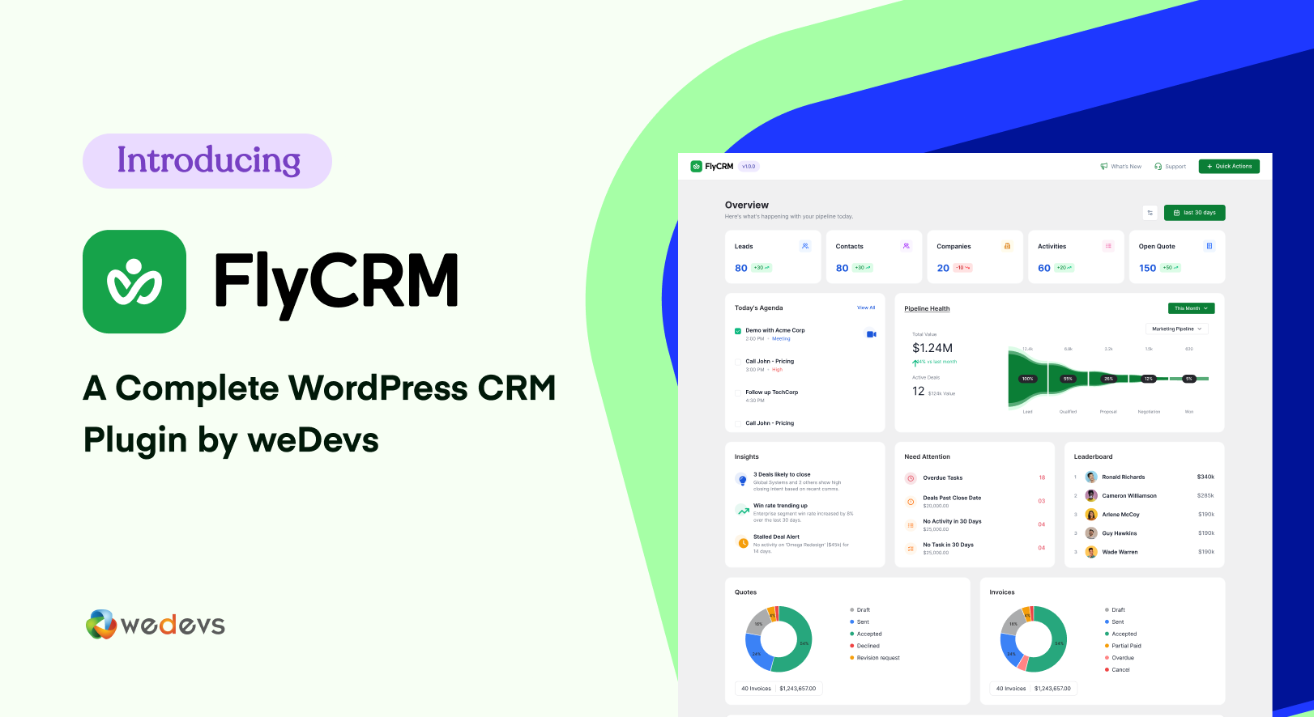
Task: Click the Win rate trending up arrow icon
Action: pos(742,511)
